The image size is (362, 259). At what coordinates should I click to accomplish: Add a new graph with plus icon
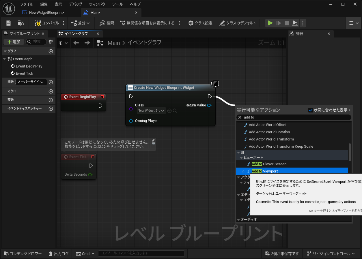[51, 51]
